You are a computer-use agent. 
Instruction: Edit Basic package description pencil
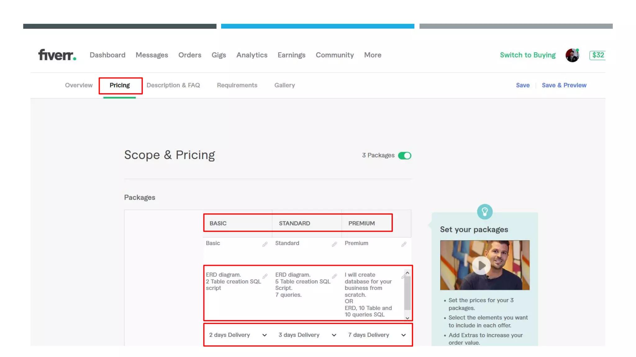265,276
